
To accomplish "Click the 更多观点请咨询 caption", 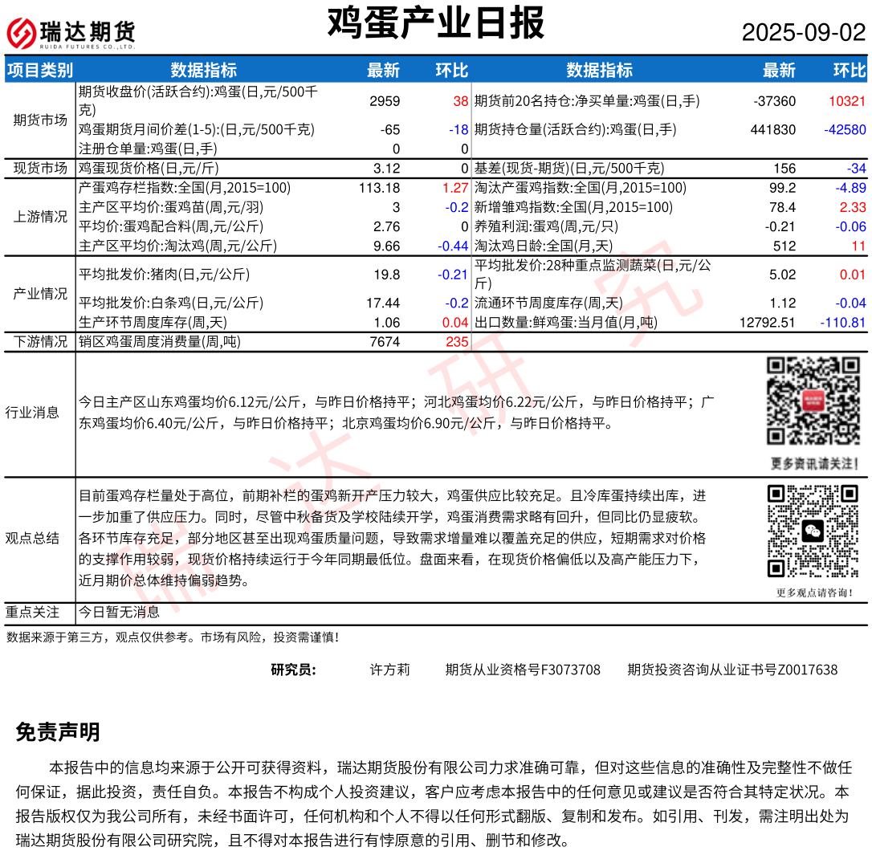I will click(814, 593).
